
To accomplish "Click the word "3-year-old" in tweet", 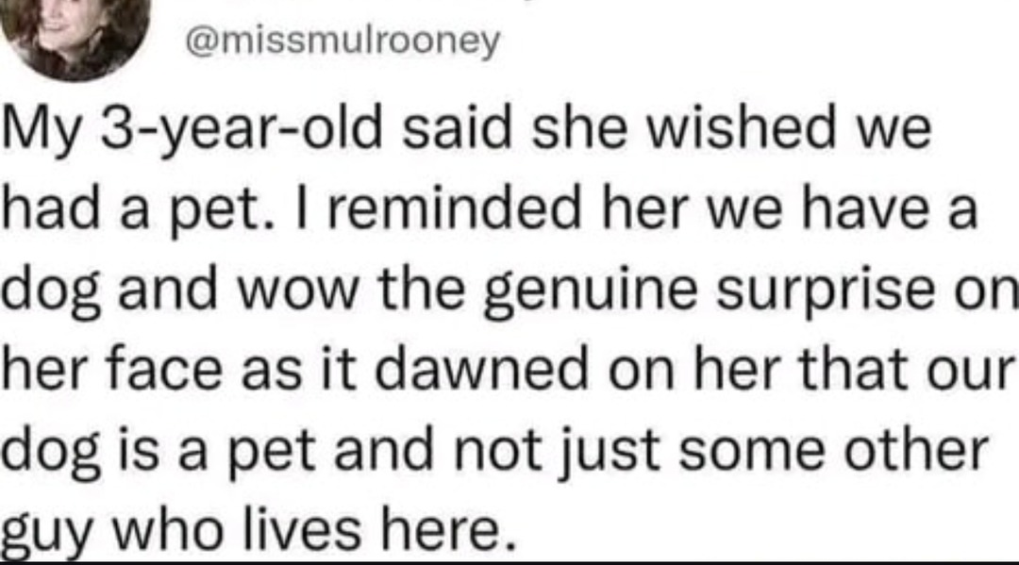I will pyautogui.click(x=242, y=130).
